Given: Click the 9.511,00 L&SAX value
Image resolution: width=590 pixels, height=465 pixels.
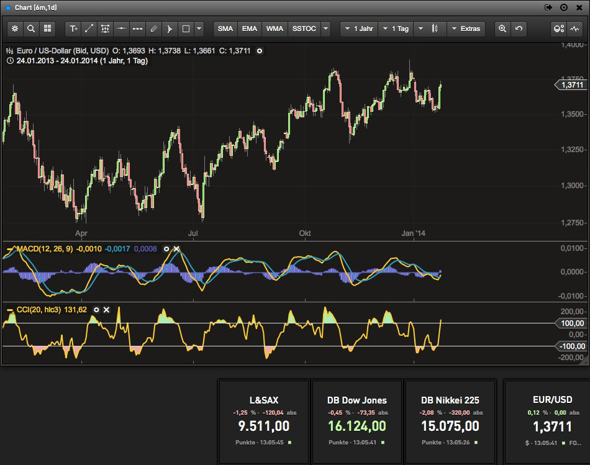Looking at the screenshot, I should [x=264, y=427].
